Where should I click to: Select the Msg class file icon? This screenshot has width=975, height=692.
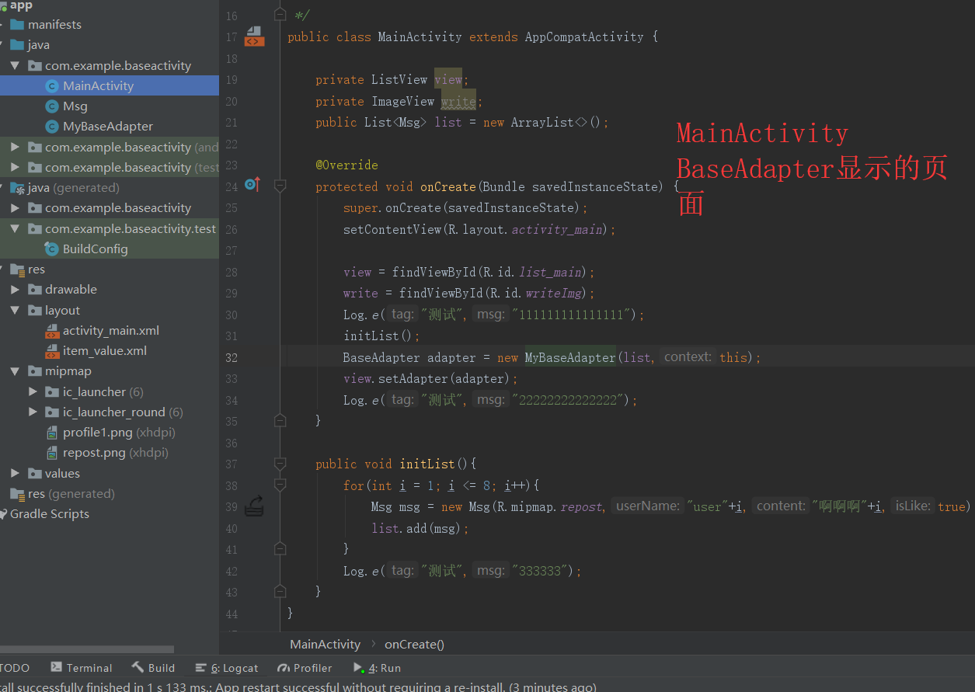point(52,106)
